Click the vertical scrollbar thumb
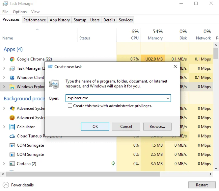Image resolution: width=219 pixels, height=191 pixels. (216, 53)
